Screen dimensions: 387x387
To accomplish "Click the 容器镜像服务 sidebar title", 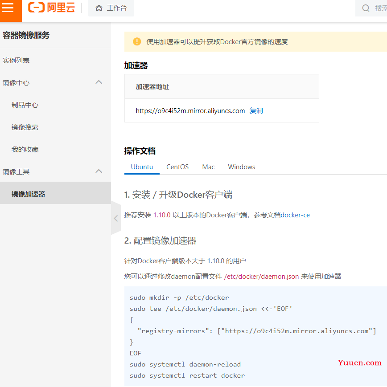I will coord(26,35).
